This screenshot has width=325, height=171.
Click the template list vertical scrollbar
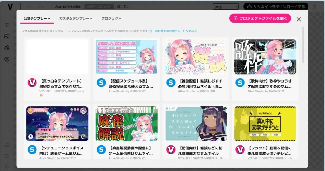303,44
